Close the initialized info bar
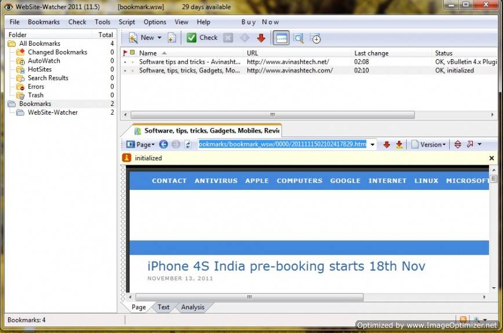 pyautogui.click(x=491, y=158)
